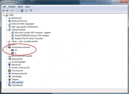This screenshot has width=129, height=94.
Task: Minimize the Eszközkezelő window
Action: pos(114,2)
